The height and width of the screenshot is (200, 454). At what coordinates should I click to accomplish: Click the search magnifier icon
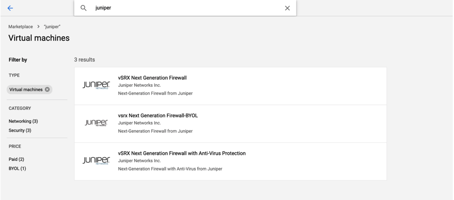pyautogui.click(x=83, y=8)
